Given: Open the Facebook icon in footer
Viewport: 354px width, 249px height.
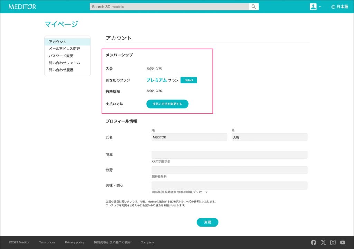Looking at the screenshot, I should coord(314,242).
